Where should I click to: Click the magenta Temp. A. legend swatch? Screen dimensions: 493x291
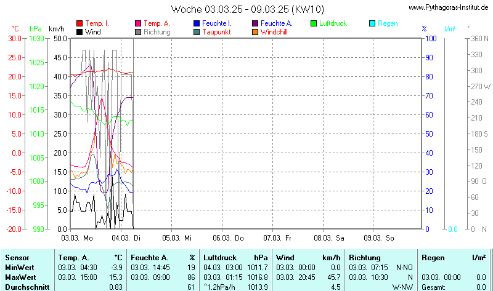(x=138, y=23)
